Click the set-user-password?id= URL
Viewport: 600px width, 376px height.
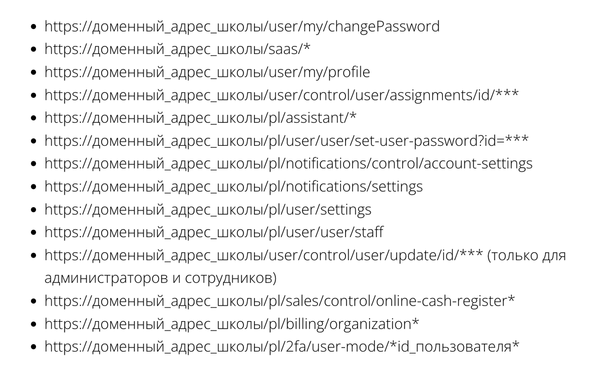pos(286,141)
